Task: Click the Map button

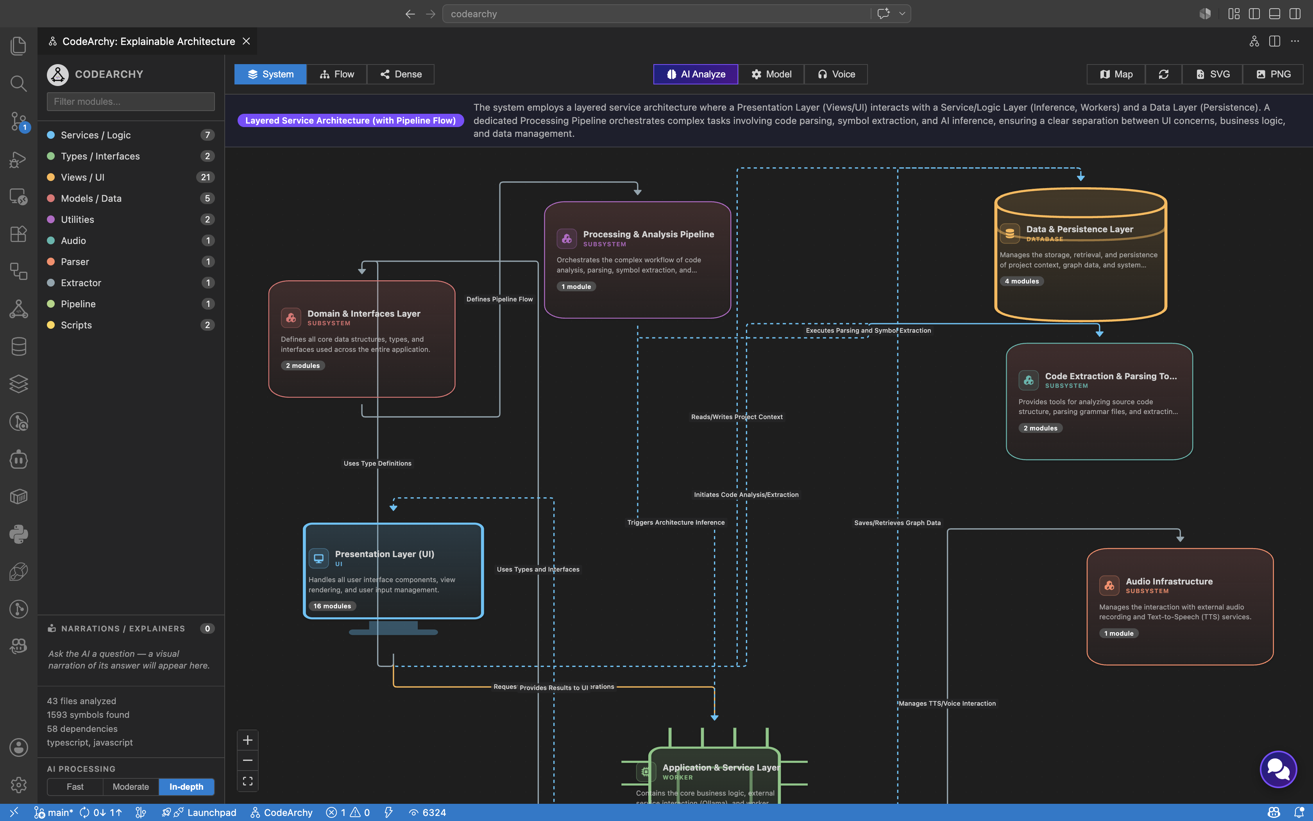Action: (1116, 74)
